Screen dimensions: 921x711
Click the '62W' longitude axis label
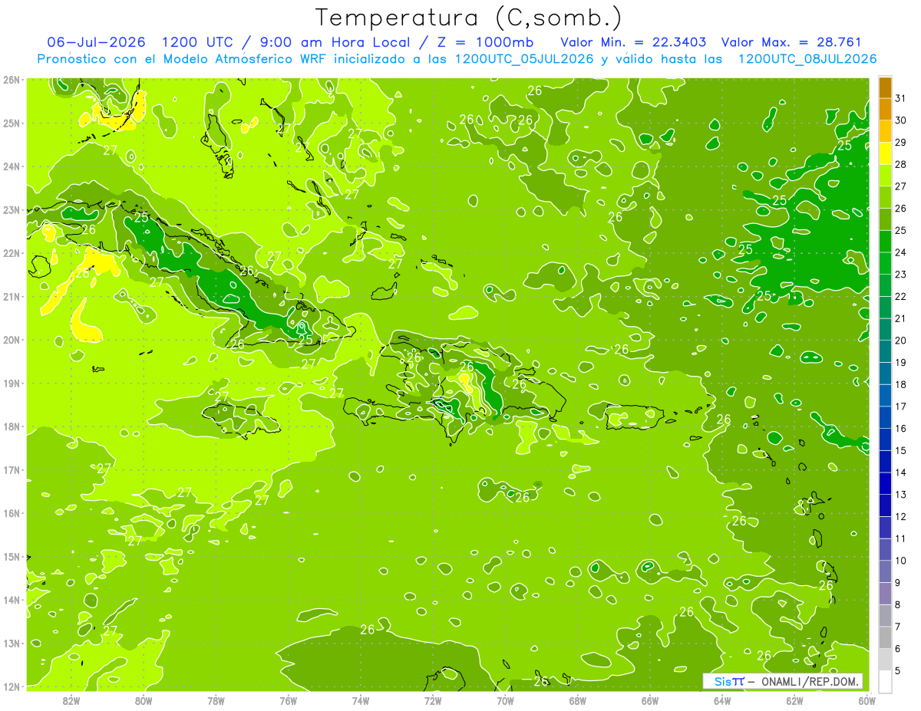point(794,700)
